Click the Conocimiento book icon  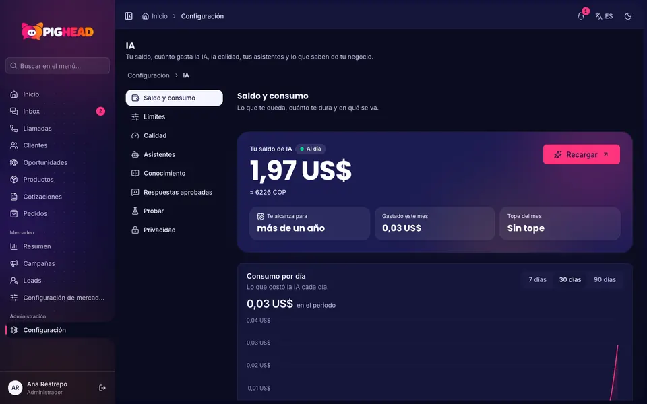[135, 173]
